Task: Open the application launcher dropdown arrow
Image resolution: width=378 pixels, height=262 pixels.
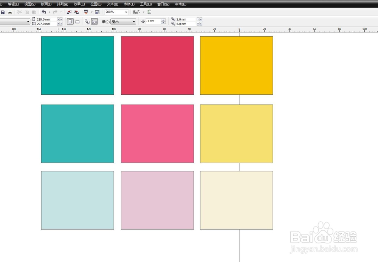Action: point(91,12)
